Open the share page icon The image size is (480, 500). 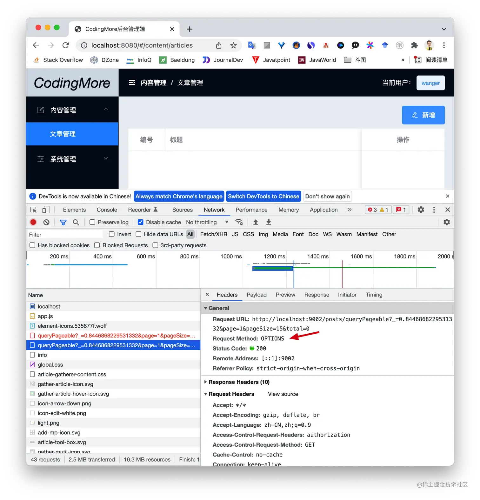(x=219, y=45)
